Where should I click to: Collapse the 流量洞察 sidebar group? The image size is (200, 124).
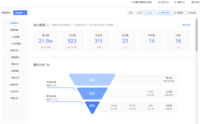click(8, 30)
